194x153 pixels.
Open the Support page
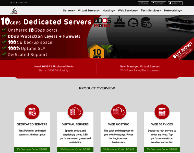click(159, 3)
